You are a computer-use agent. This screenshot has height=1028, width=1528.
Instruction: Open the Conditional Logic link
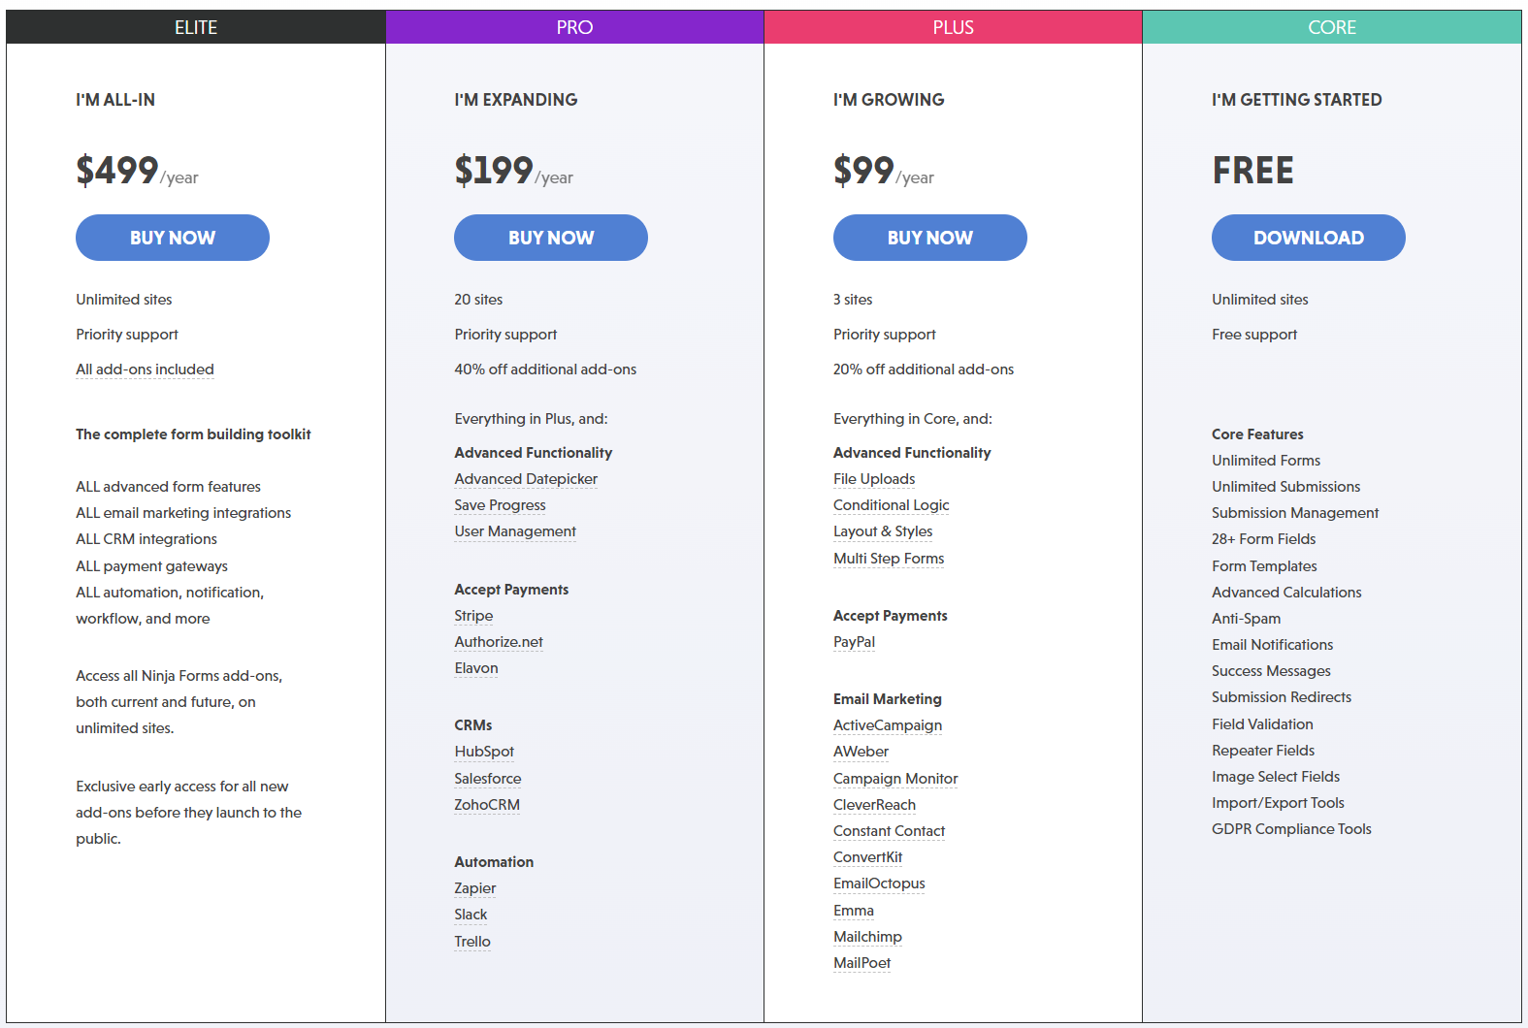890,504
